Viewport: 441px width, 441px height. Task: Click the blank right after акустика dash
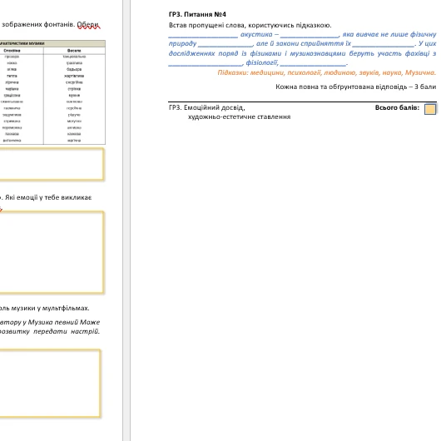point(310,36)
